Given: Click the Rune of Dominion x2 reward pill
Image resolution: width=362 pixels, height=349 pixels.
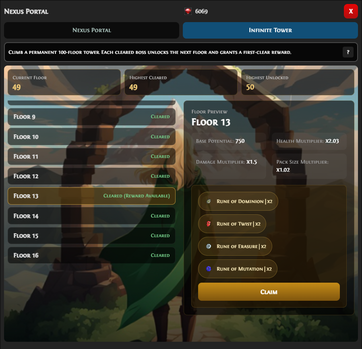Looking at the screenshot, I should tap(238, 201).
